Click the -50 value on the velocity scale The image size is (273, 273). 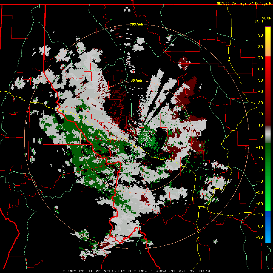coord(259,193)
